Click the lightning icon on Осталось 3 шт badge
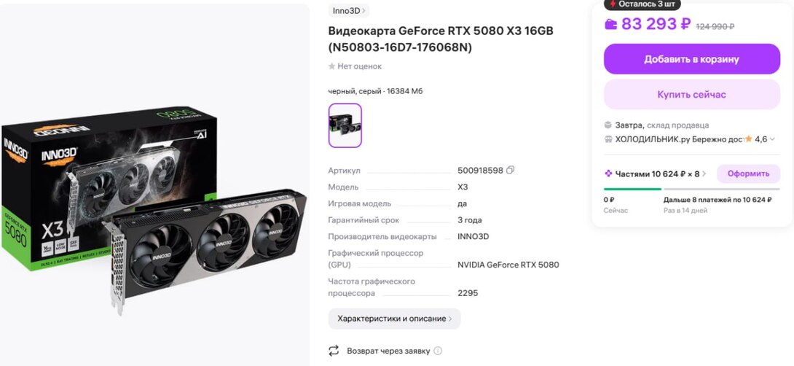The height and width of the screenshot is (366, 794). point(613,4)
